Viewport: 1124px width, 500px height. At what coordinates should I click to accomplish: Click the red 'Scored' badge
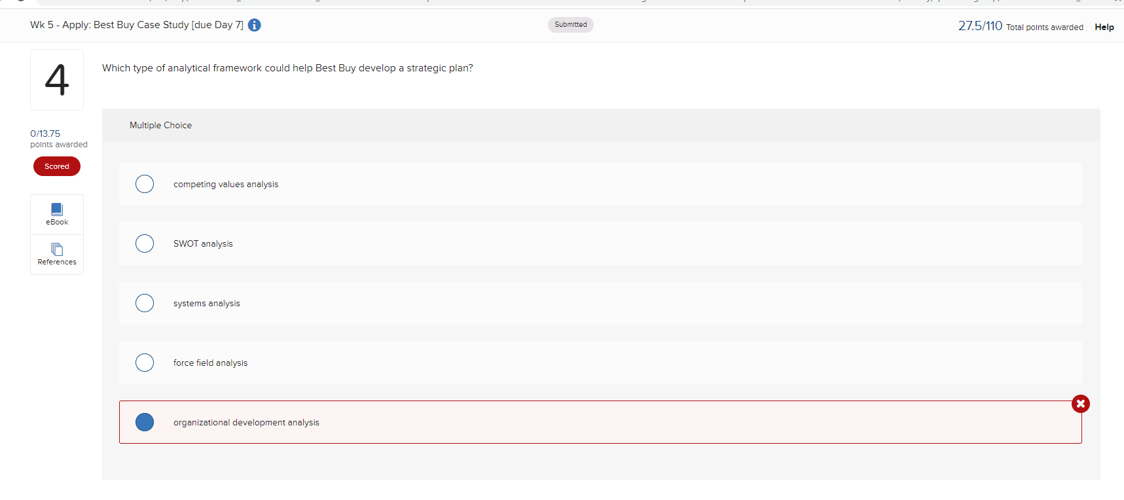click(x=56, y=166)
